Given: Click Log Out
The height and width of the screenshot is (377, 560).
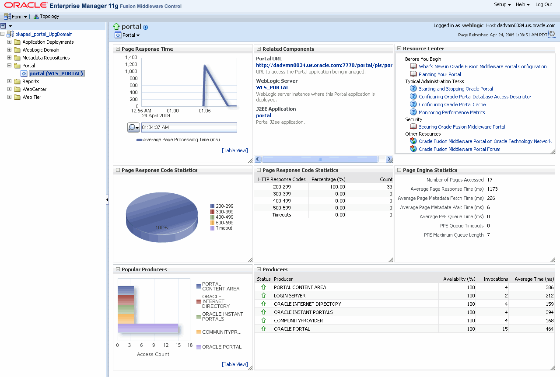Looking at the screenshot, I should click(x=544, y=4).
